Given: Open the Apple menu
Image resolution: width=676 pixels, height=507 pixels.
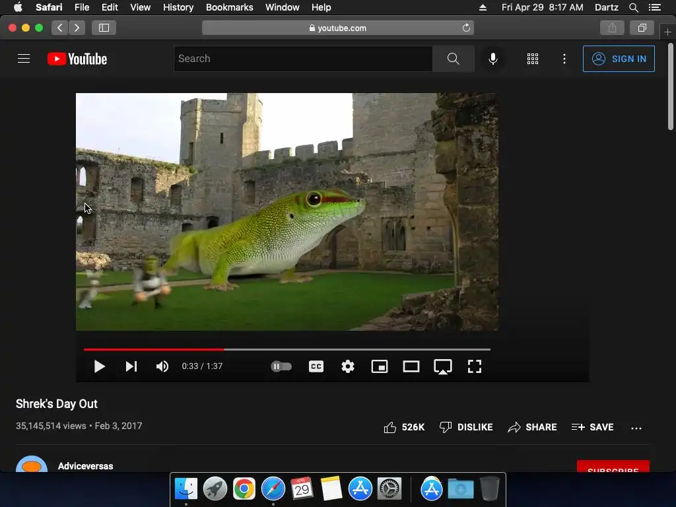Looking at the screenshot, I should pos(18,7).
